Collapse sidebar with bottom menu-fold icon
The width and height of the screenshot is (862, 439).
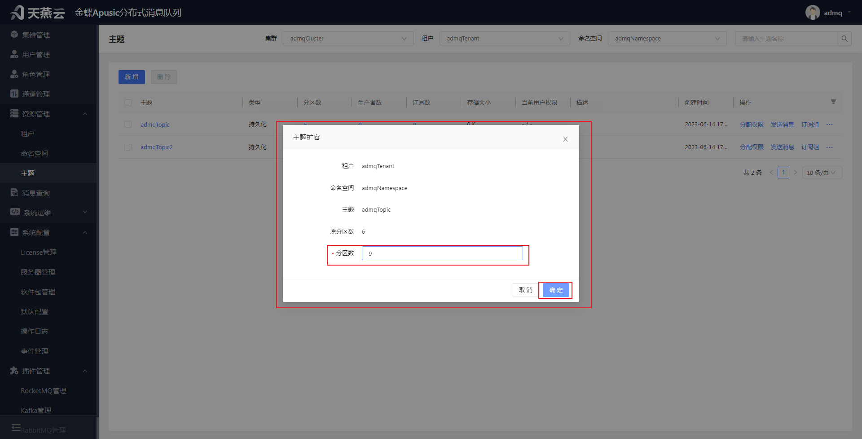pos(16,427)
